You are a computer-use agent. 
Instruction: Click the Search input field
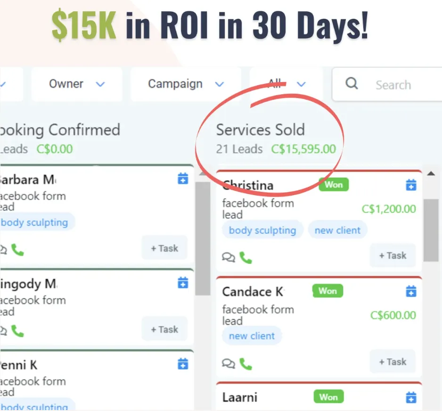click(x=387, y=84)
